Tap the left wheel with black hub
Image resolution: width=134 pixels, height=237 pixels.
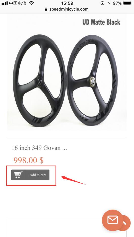tap(39, 81)
